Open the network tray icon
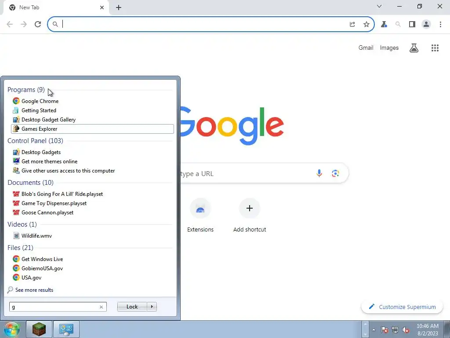The height and width of the screenshot is (338, 450). (395, 330)
